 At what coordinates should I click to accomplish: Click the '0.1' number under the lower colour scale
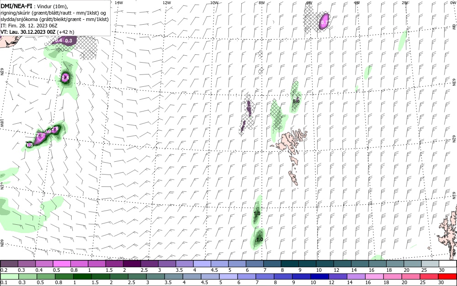pyautogui.click(x=4, y=282)
